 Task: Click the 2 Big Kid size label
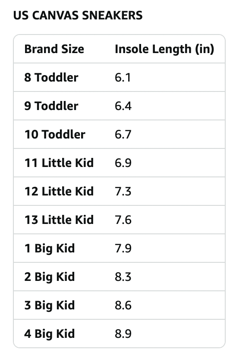click(x=50, y=277)
